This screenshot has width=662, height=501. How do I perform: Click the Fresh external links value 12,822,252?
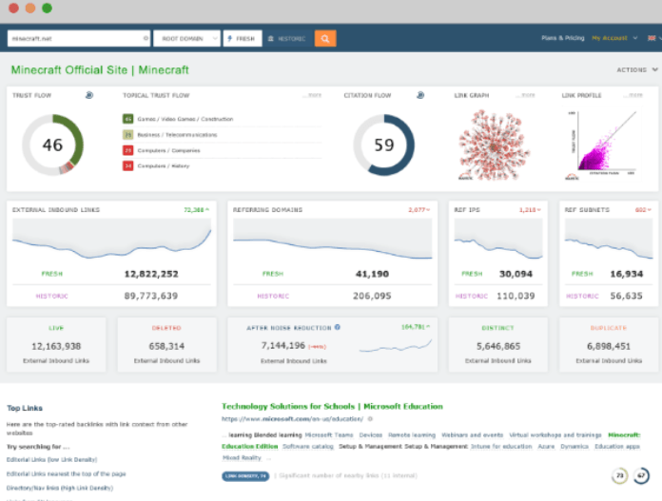[151, 274]
